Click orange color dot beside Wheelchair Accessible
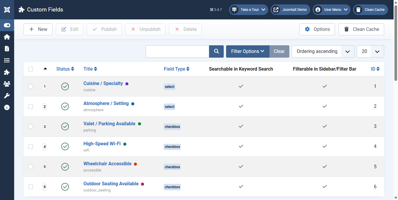 pos(135,164)
